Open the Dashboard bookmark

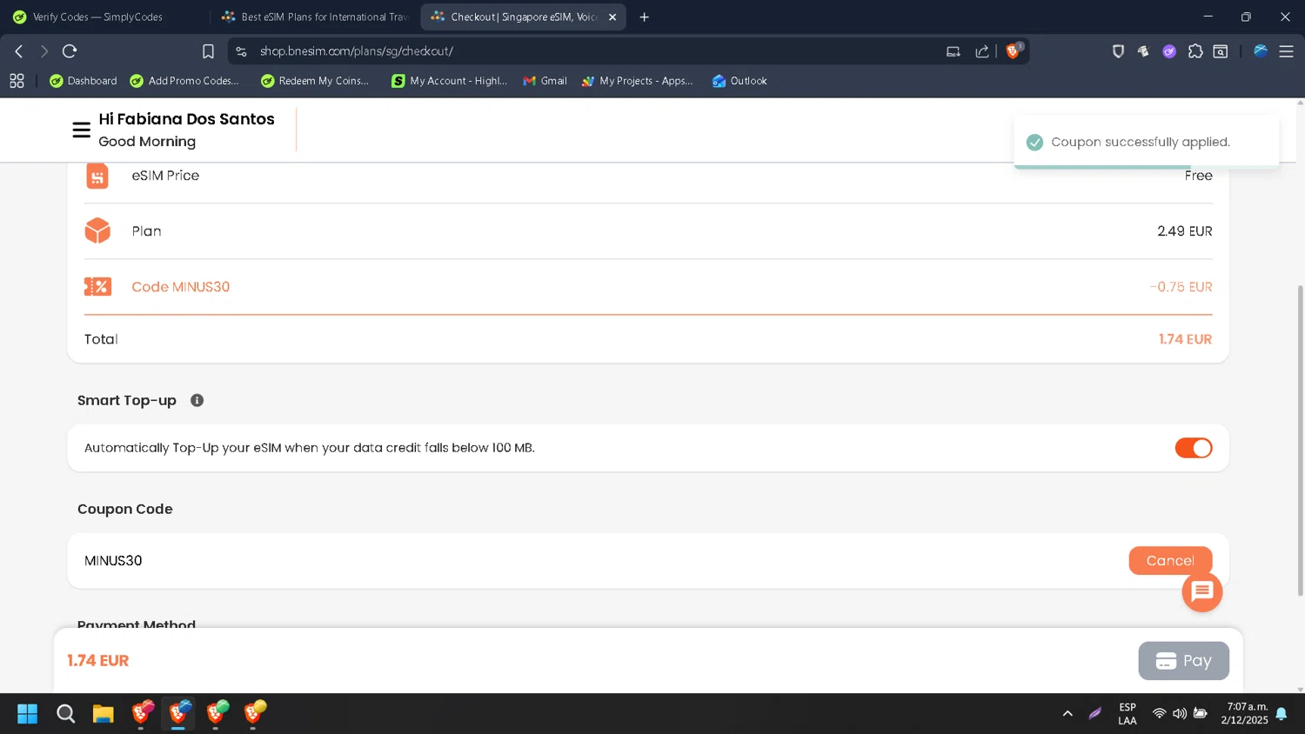[x=84, y=81]
